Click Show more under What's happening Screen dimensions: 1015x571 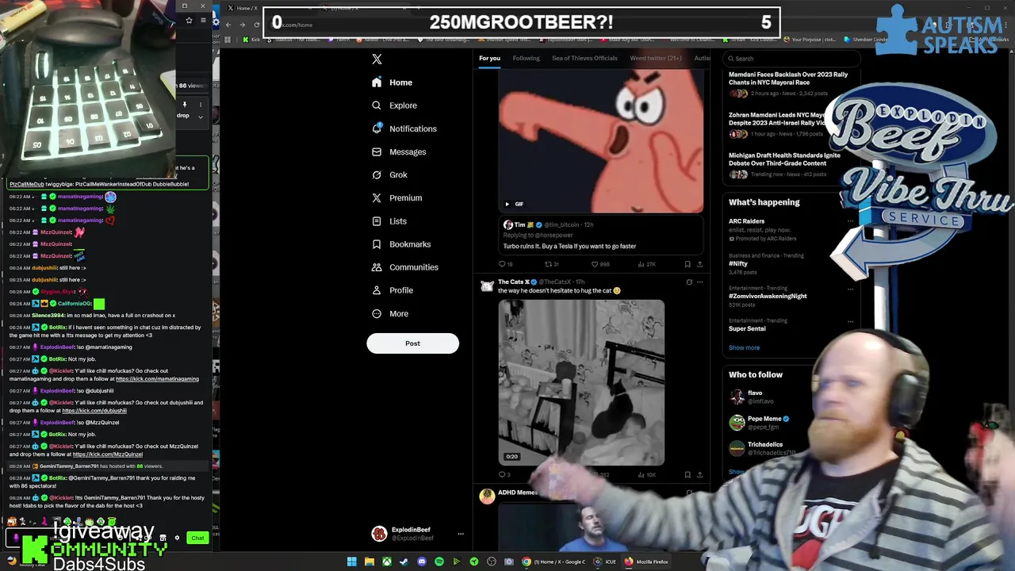[744, 347]
